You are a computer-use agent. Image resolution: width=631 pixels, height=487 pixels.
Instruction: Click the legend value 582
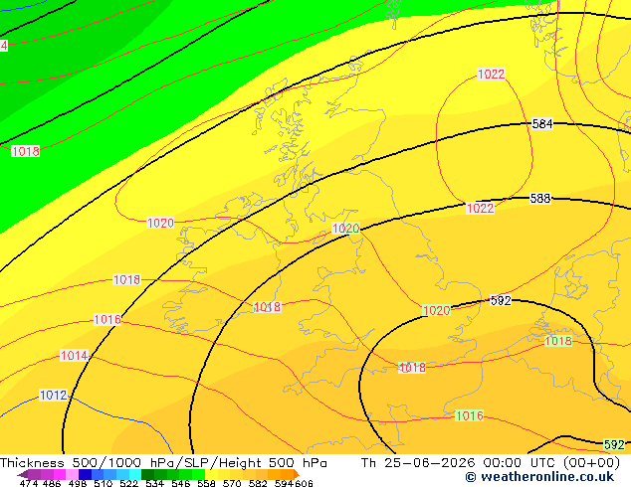(258, 483)
